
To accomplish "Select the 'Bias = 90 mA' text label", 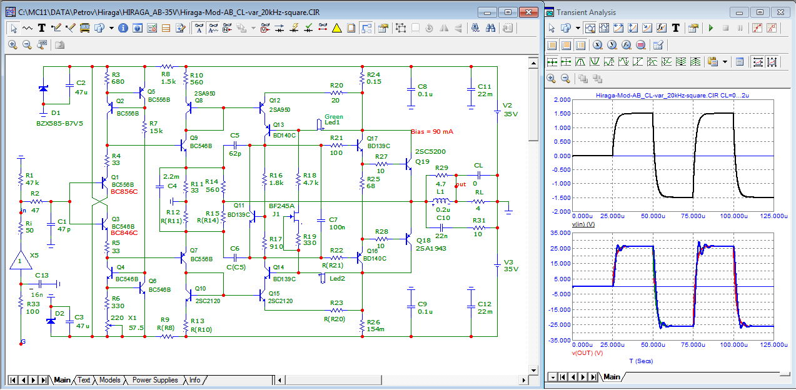I will 431,132.
